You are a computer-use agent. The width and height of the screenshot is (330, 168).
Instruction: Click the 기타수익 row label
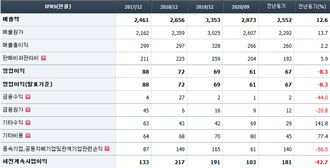pos(13,123)
